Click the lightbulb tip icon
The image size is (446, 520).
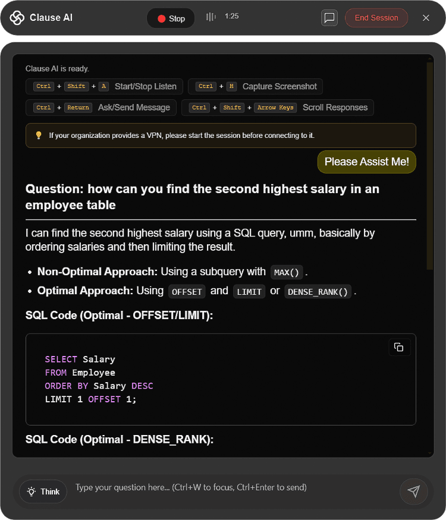point(39,135)
